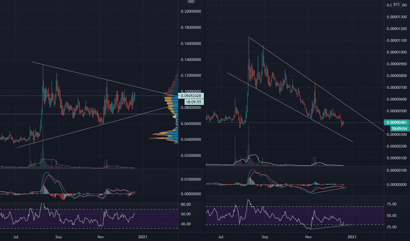The height and width of the screenshot is (241, 410).
Task: Click the 50.00 RSI axis label
Action: (x=392, y=216)
